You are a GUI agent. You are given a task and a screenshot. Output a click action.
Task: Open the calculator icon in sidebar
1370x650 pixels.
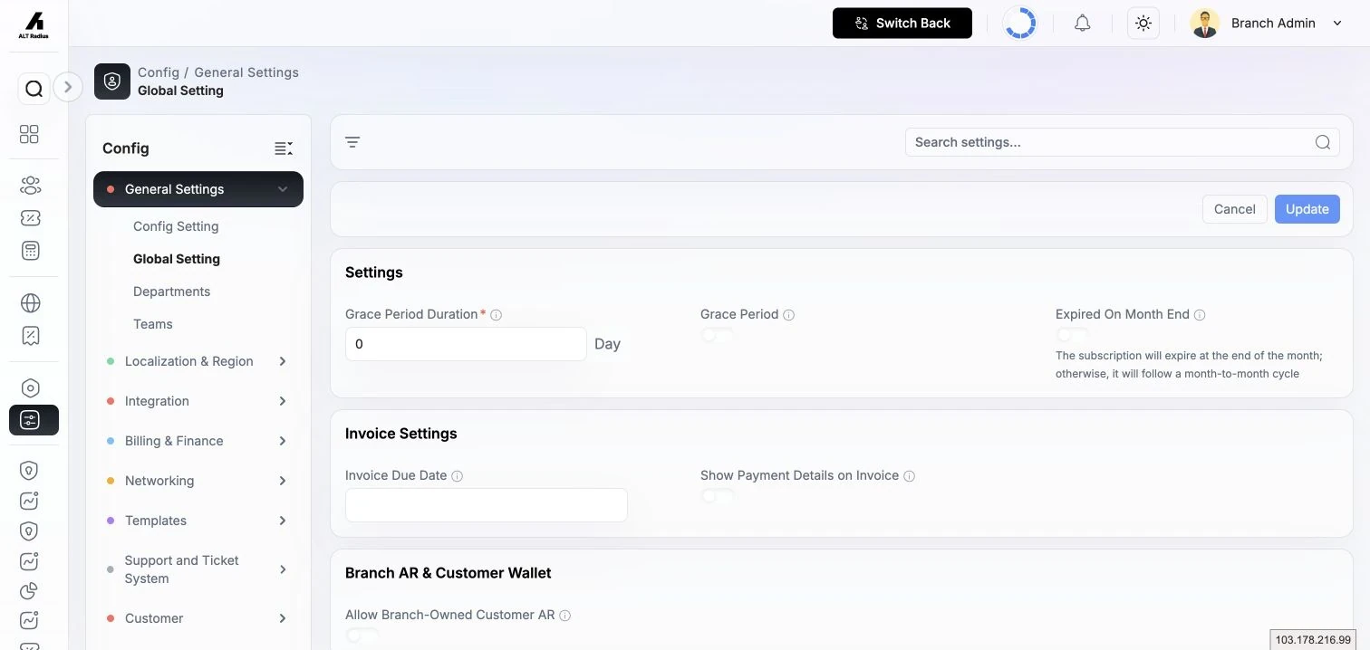pos(30,251)
